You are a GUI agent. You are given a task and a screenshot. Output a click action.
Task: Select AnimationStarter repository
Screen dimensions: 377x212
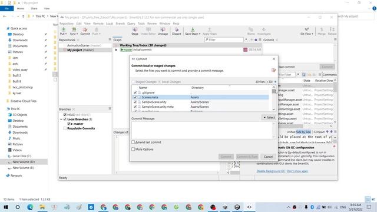(x=84, y=45)
